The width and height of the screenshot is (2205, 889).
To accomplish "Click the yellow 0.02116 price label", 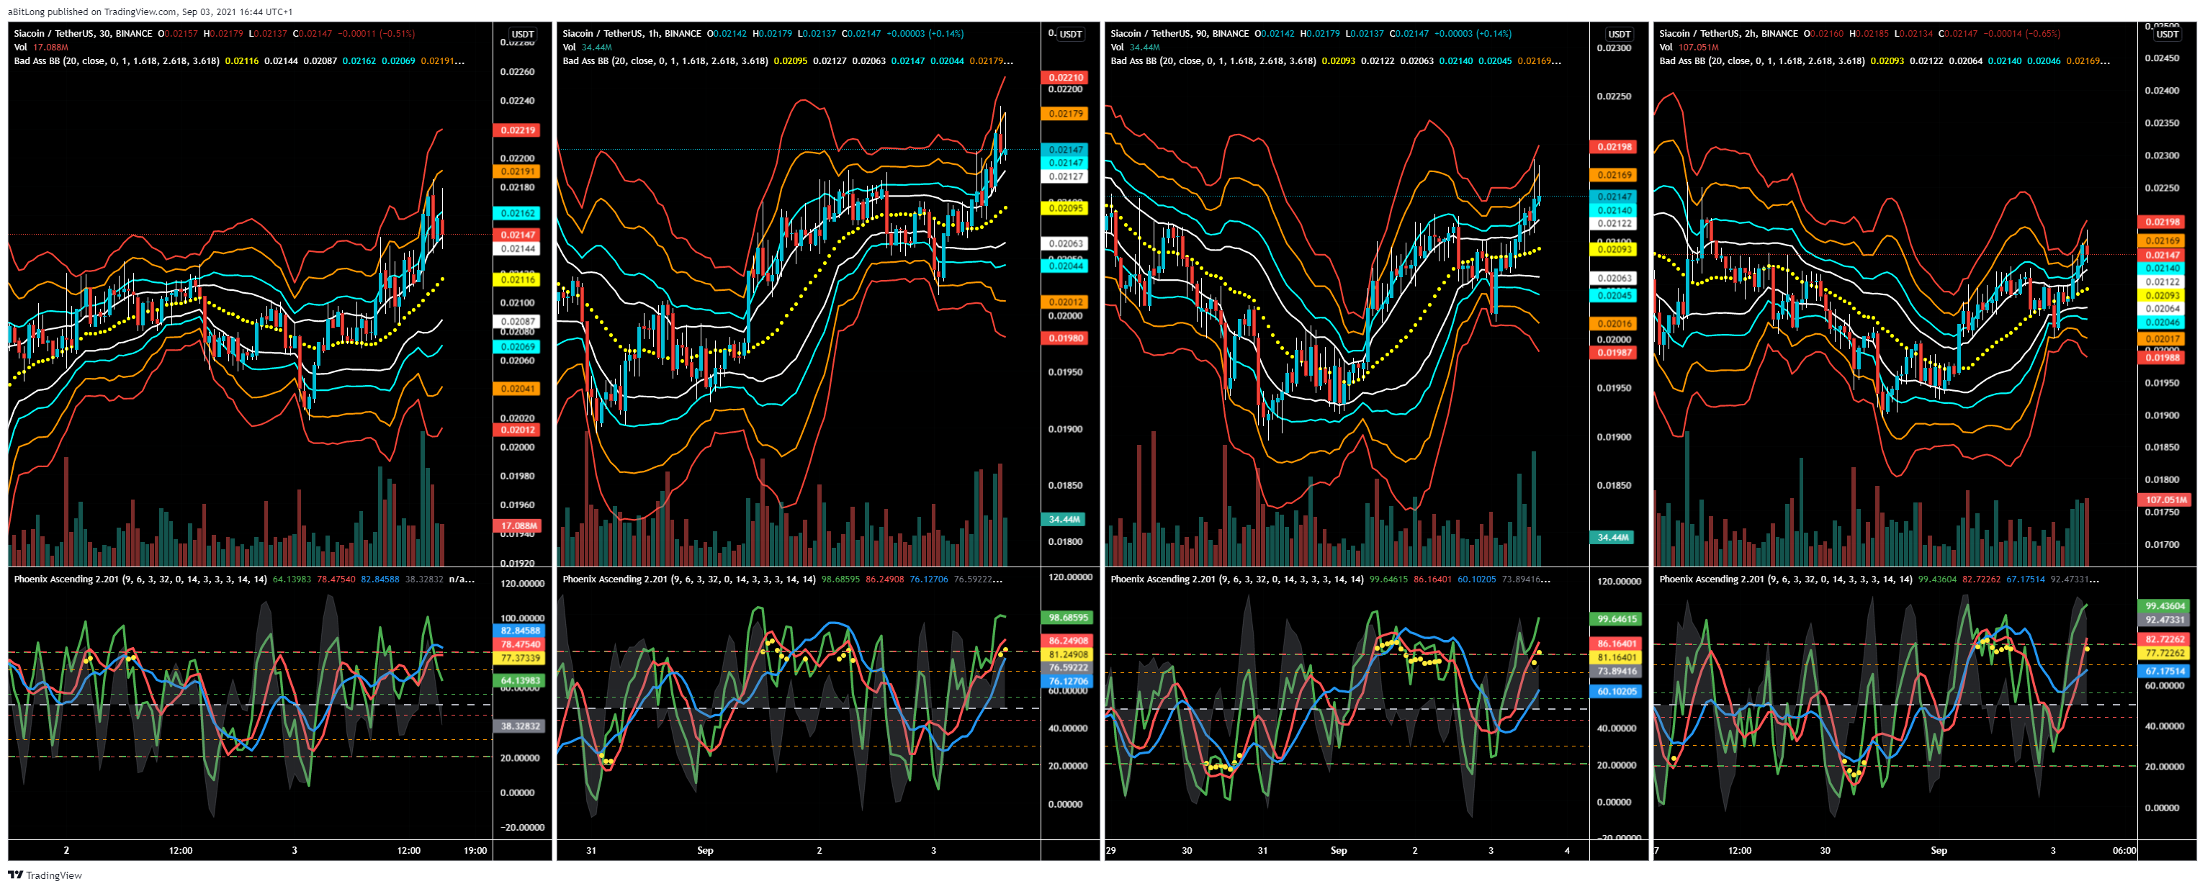I will (x=517, y=279).
